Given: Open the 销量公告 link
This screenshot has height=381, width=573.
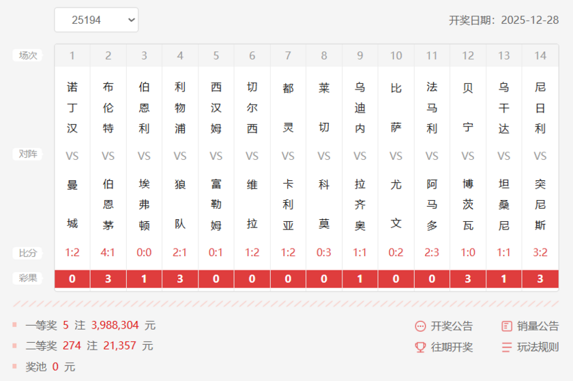Looking at the screenshot, I should click(538, 326).
